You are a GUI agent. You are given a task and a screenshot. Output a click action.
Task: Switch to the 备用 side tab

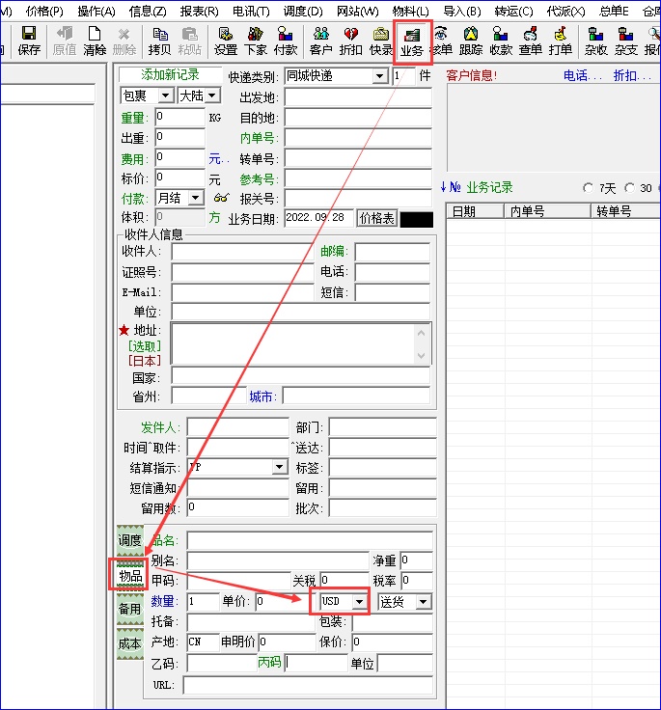click(130, 609)
